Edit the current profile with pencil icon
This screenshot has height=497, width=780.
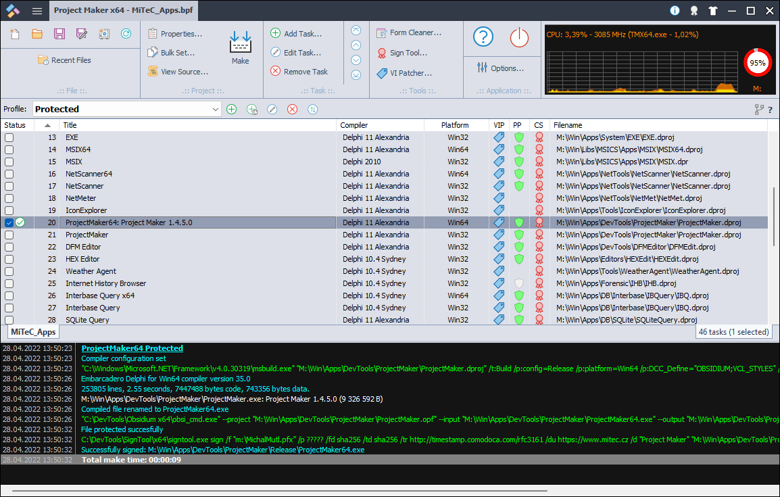point(272,110)
